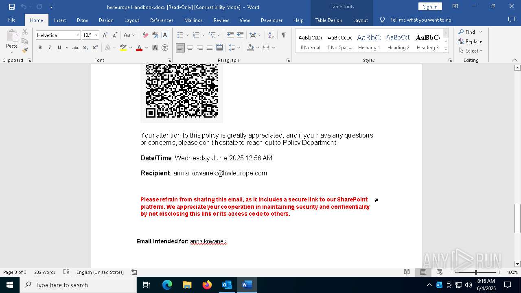Sort the selected text alphabetically
Image resolution: width=521 pixels, height=293 pixels.
pyautogui.click(x=271, y=35)
